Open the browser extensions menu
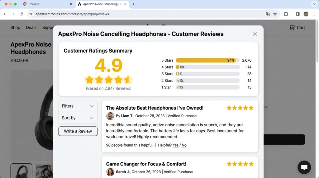The height and width of the screenshot is (178, 319). click(x=286, y=14)
